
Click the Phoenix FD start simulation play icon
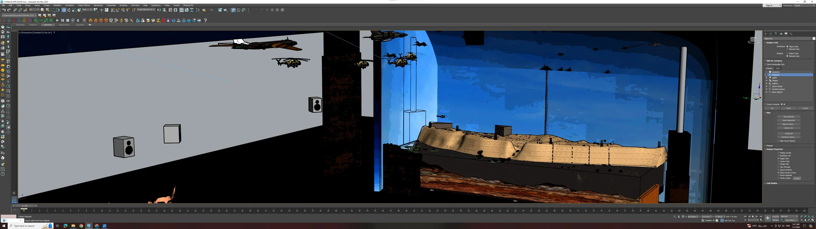(57, 20)
